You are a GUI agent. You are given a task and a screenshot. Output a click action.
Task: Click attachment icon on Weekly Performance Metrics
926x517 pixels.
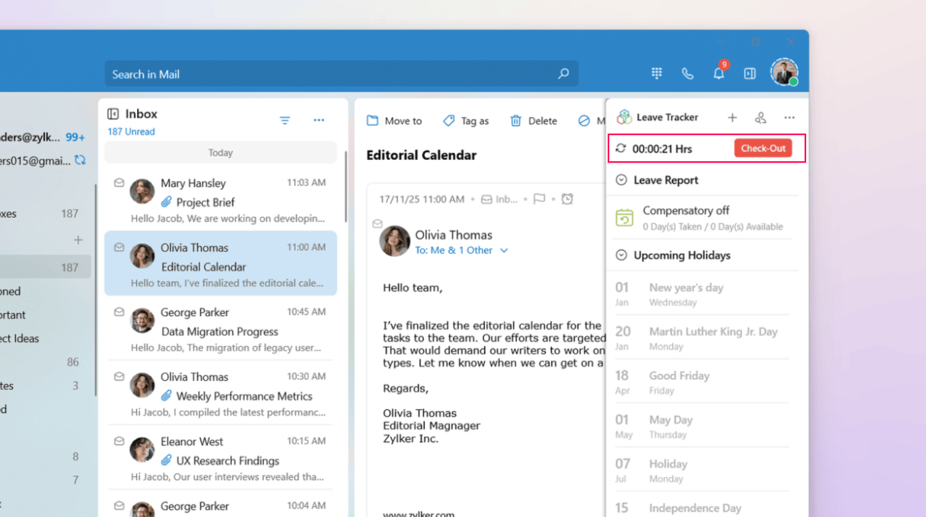point(166,396)
